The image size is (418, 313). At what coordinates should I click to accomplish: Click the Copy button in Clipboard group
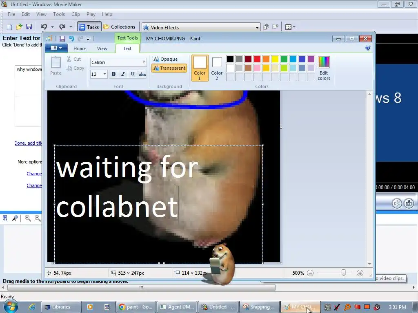tap(75, 68)
